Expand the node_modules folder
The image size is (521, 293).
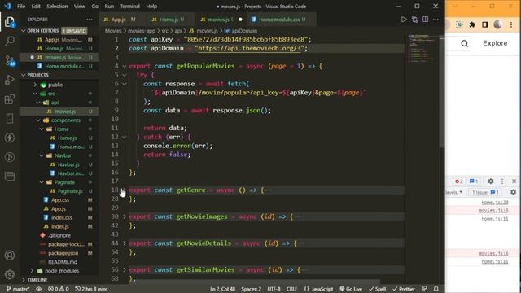point(32,271)
